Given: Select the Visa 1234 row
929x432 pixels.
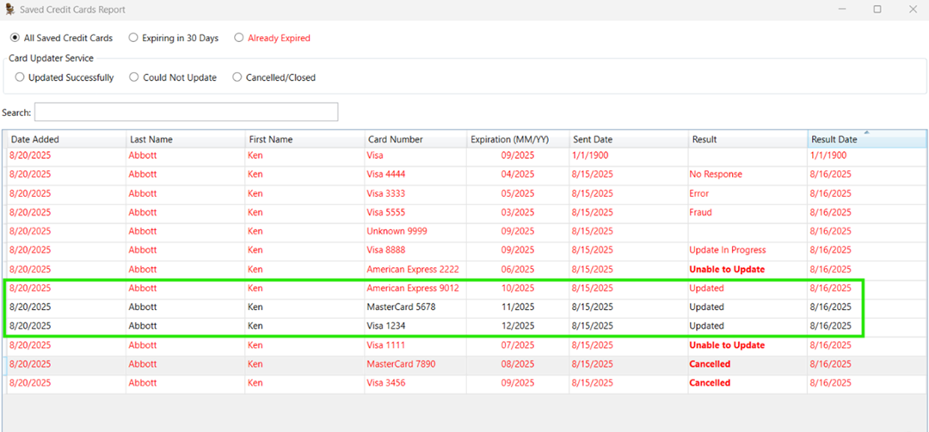Looking at the screenshot, I should [386, 326].
